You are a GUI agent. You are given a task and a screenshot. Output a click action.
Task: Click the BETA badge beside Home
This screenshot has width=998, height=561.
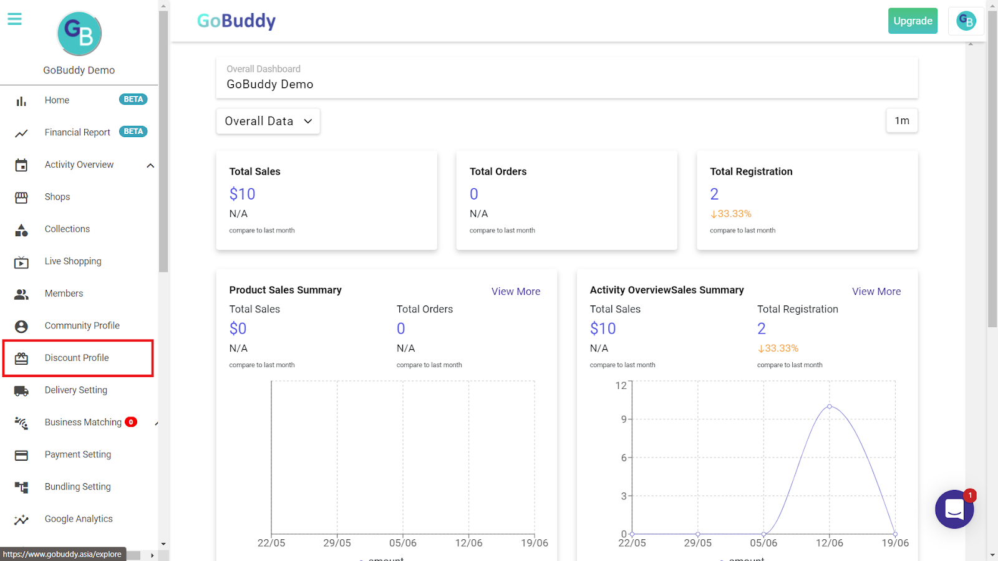[x=133, y=99]
